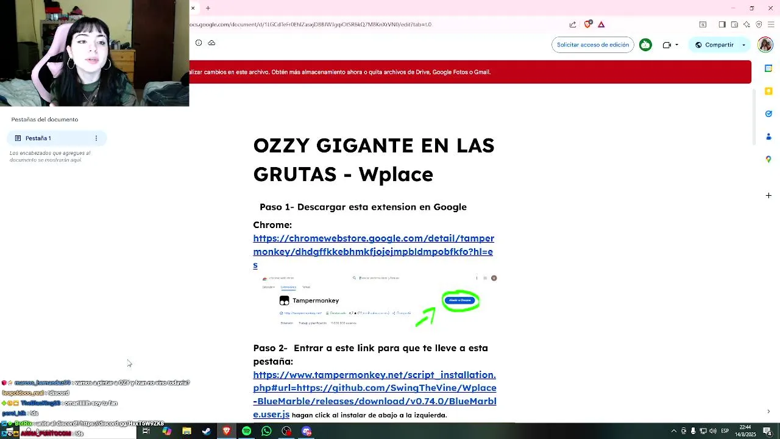Click the Paso 2 instruction text

coord(370,354)
